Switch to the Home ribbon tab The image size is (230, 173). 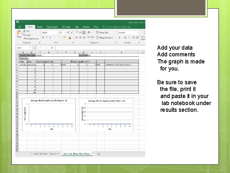click(30, 27)
